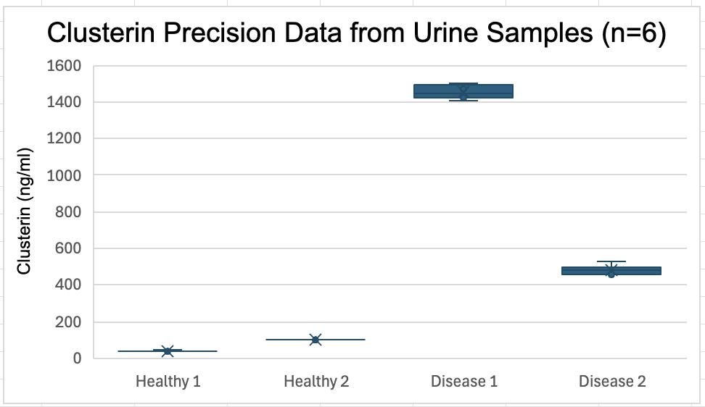Click the Disease 1 axis label
The width and height of the screenshot is (705, 407).
(464, 381)
